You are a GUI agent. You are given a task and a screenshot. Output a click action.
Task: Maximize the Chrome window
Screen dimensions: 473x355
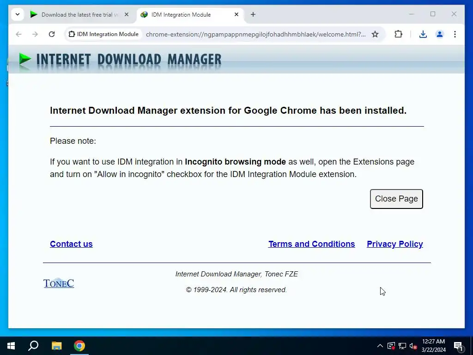432,14
